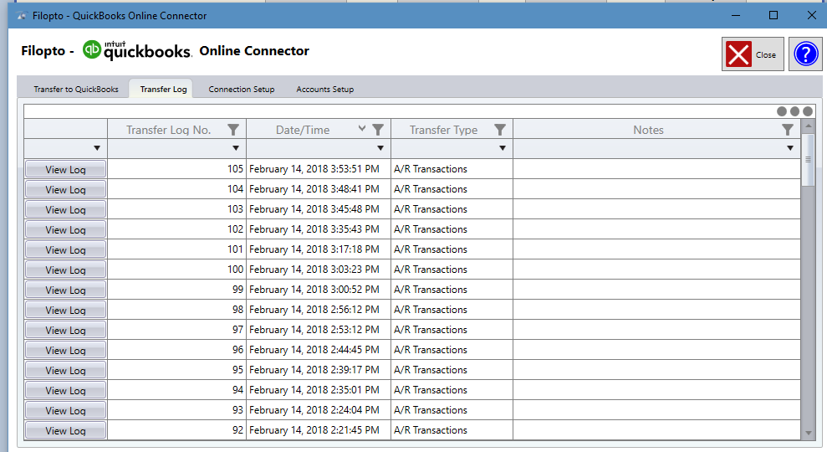Click scrollbar down arrow of log grid

pos(808,434)
